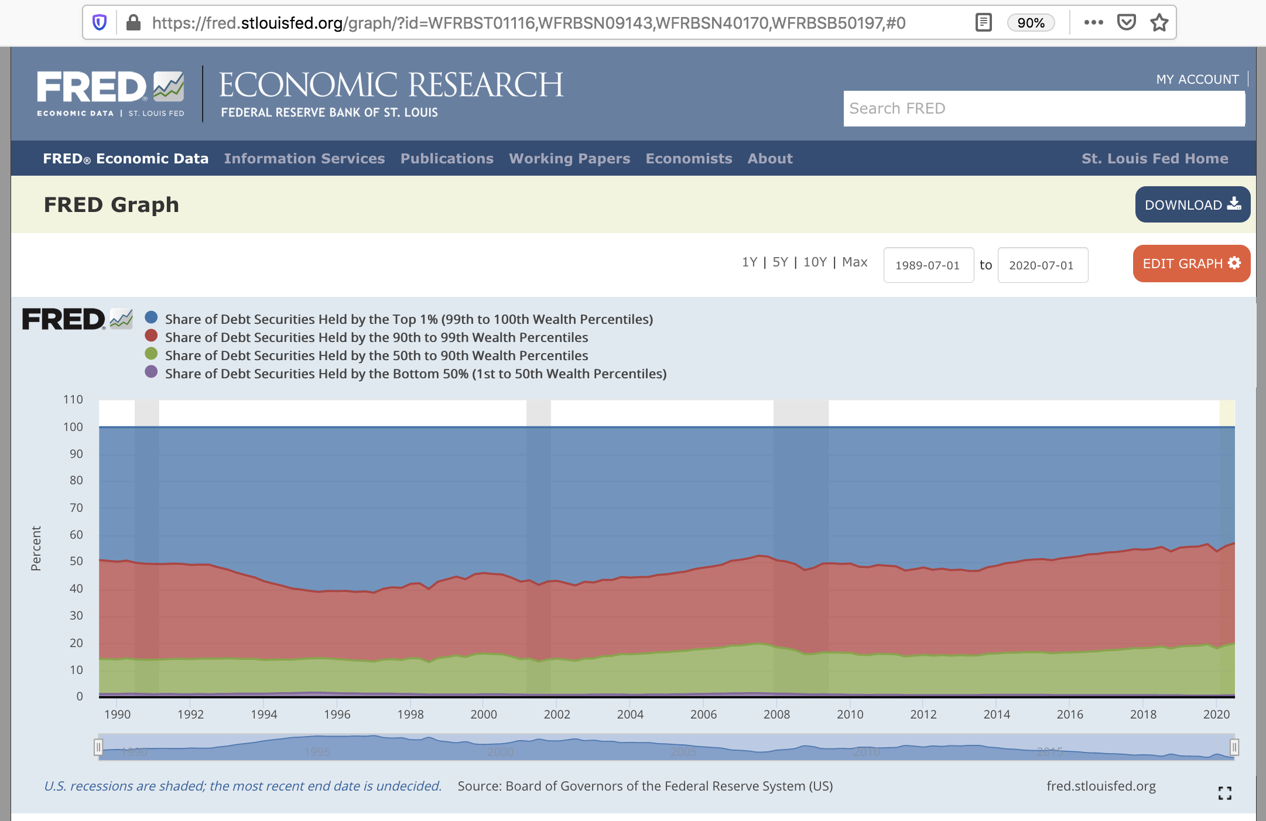Open the Publications menu item
The image size is (1266, 821).
tap(447, 159)
